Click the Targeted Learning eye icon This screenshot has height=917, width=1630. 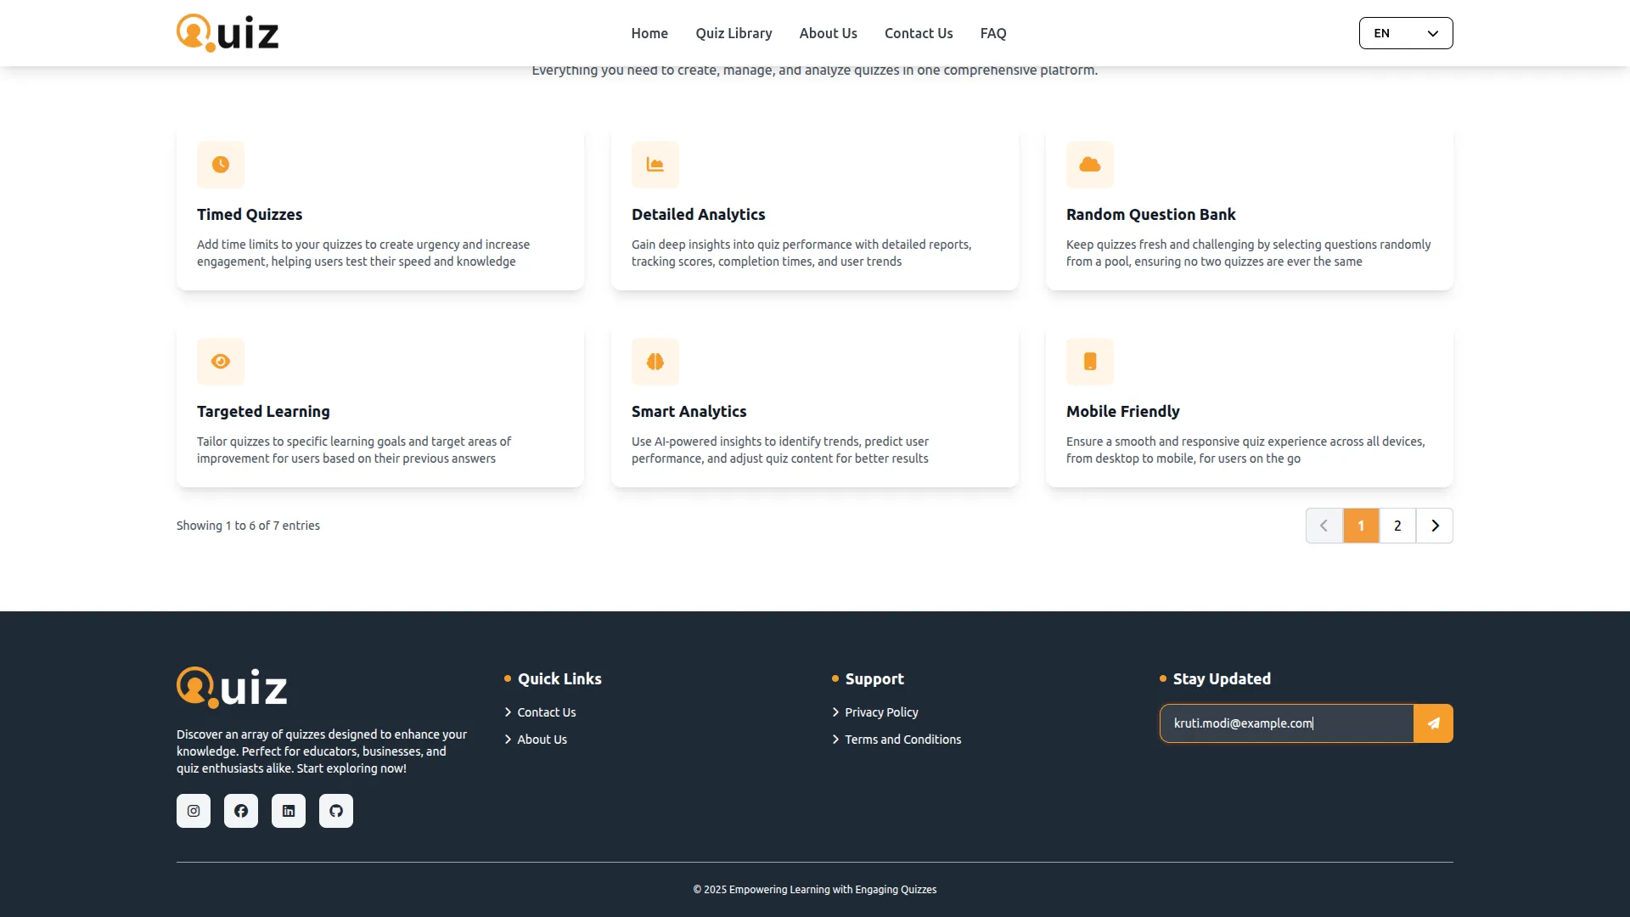point(221,362)
